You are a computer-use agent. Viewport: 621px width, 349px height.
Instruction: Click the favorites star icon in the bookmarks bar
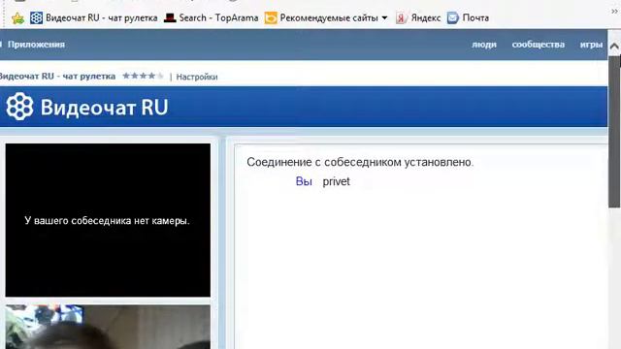coord(17,18)
